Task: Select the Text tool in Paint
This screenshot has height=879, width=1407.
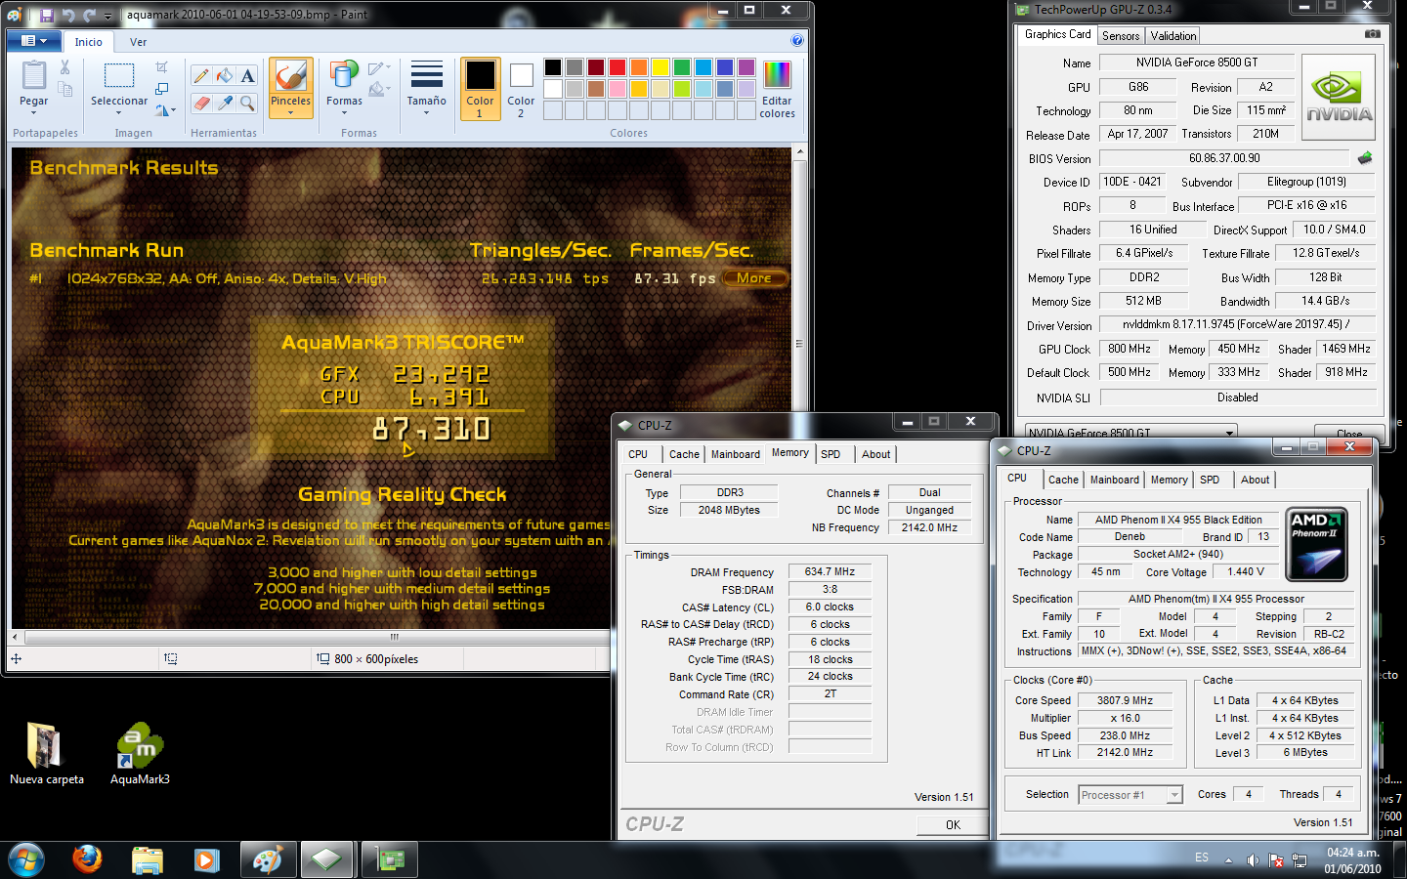Action: point(248,75)
